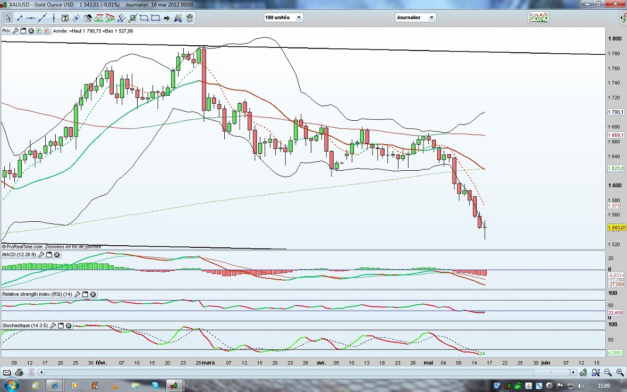Choose the text annotation tool
The image size is (627, 392).
[65, 18]
